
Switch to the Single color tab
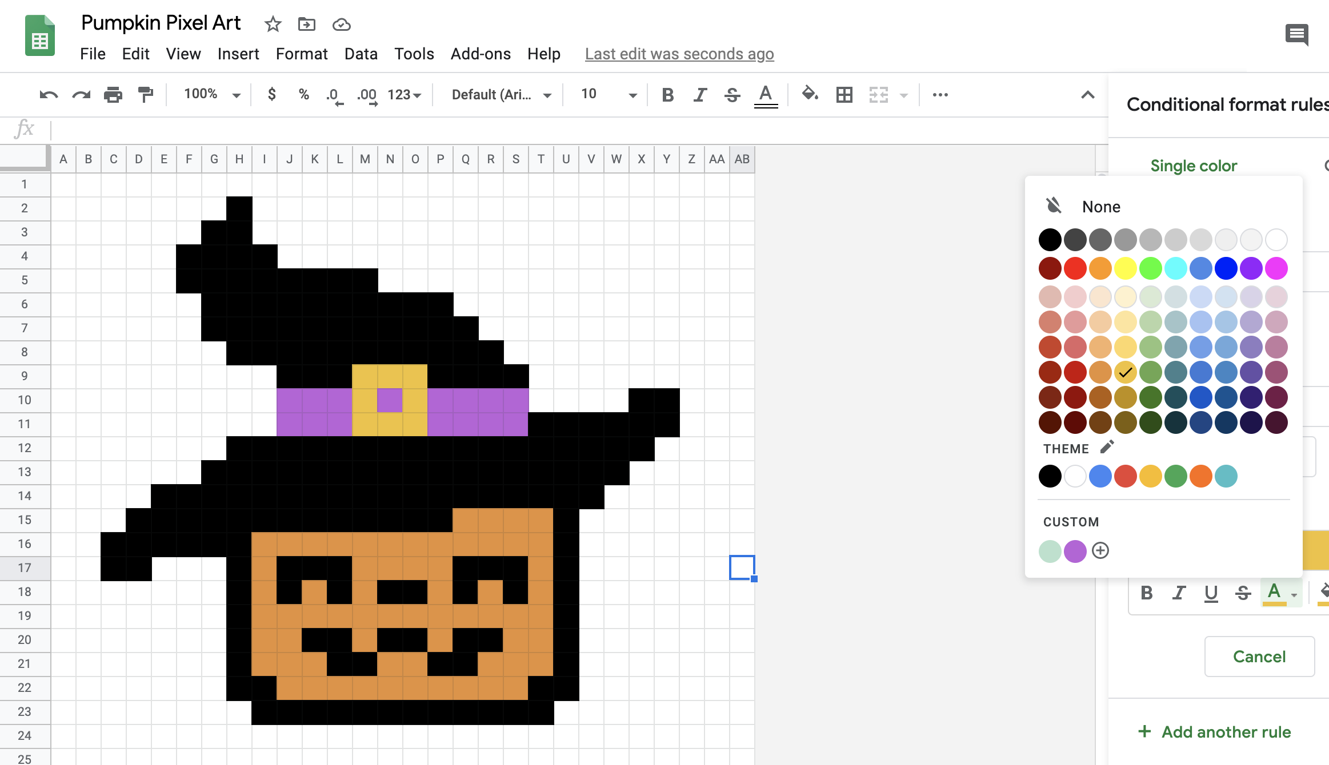[1194, 166]
